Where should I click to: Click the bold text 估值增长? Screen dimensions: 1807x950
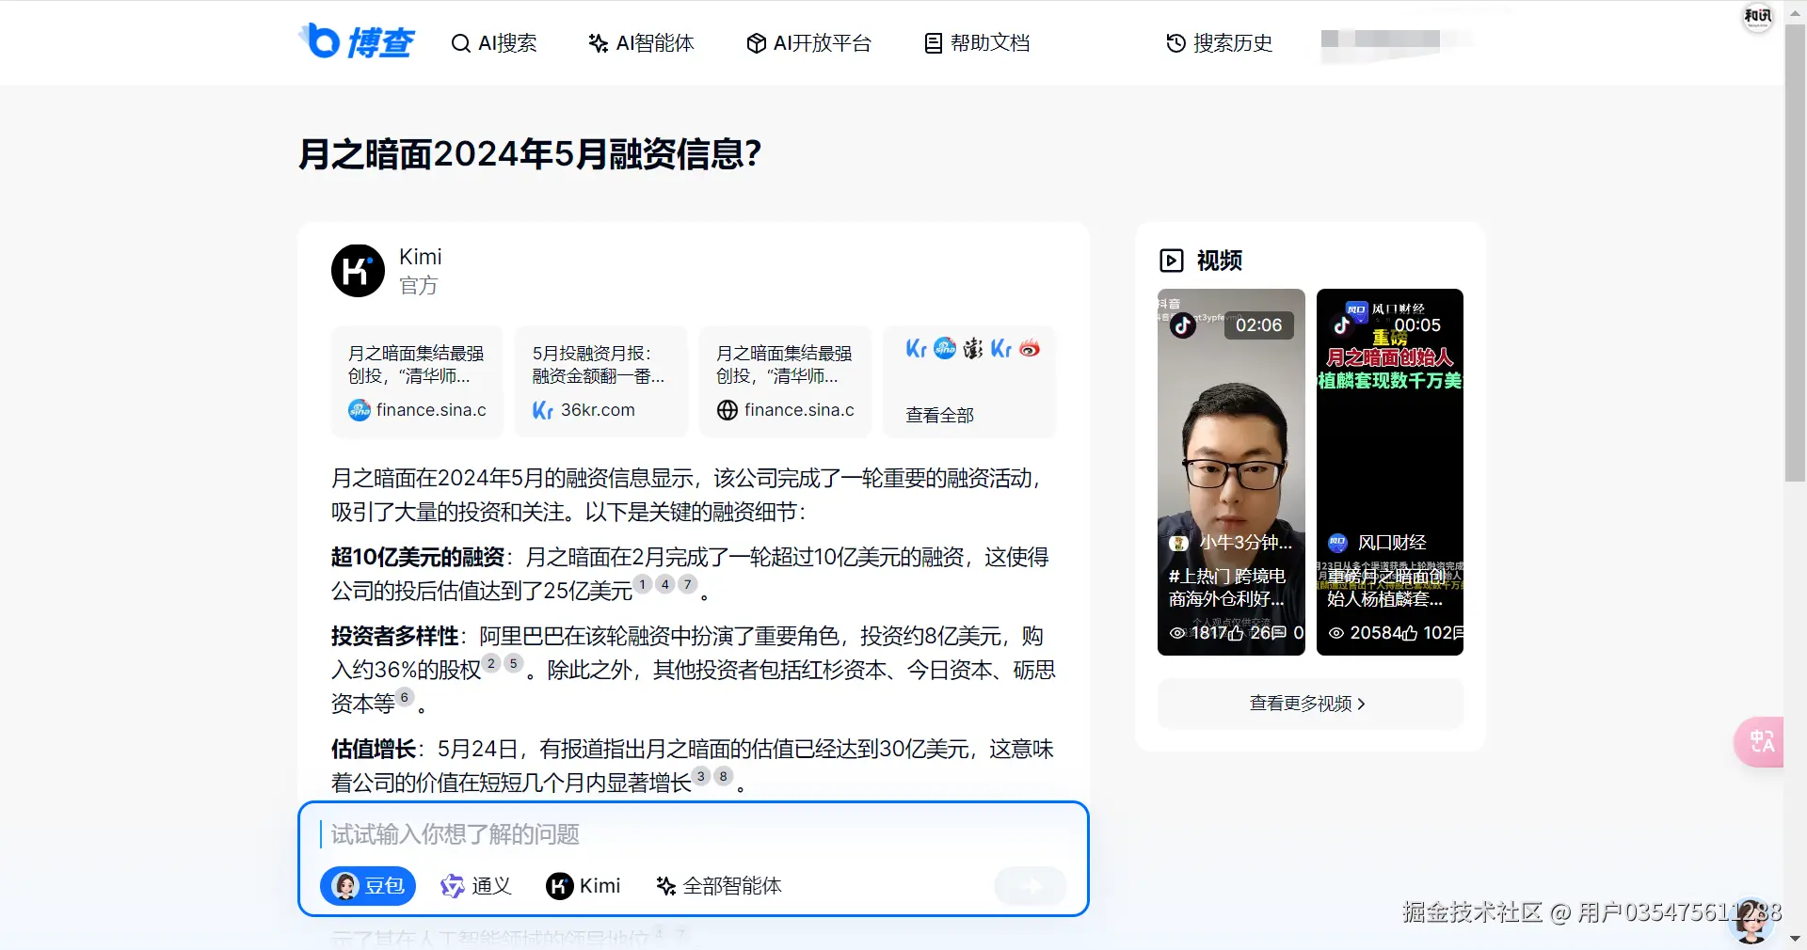point(374,749)
